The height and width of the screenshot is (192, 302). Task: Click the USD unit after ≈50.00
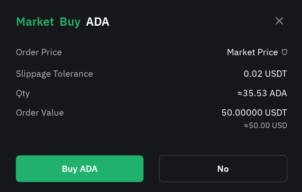[280, 126]
